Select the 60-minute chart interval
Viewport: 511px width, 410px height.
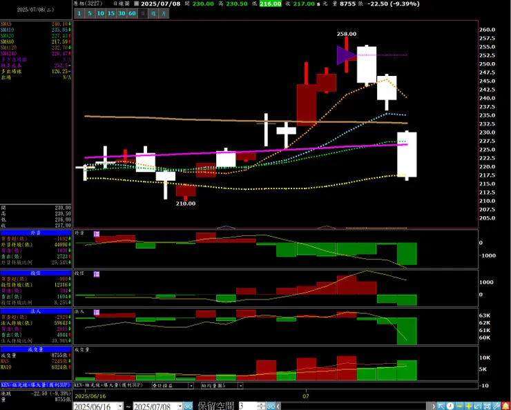click(x=132, y=14)
